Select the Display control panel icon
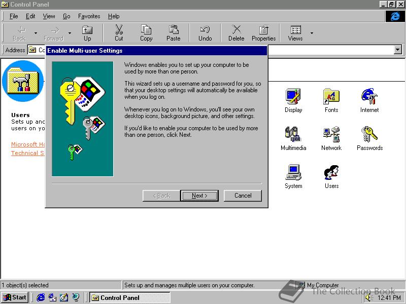406x304 pixels. [293, 100]
